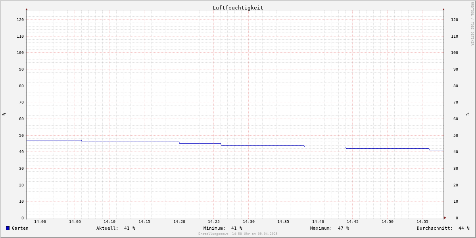
Task: Click the 90 label on right axis
Action: 456,69
